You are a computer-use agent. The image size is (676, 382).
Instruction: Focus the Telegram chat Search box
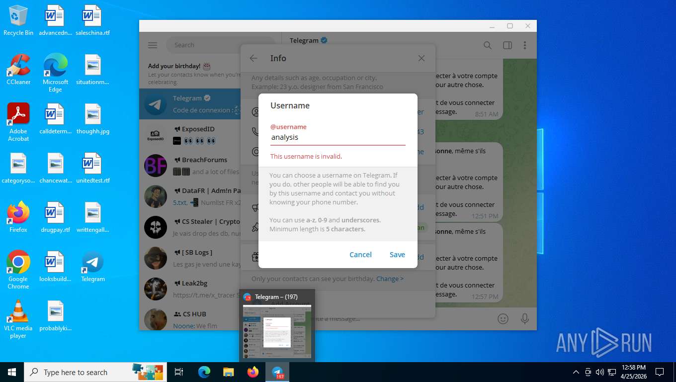(220, 45)
